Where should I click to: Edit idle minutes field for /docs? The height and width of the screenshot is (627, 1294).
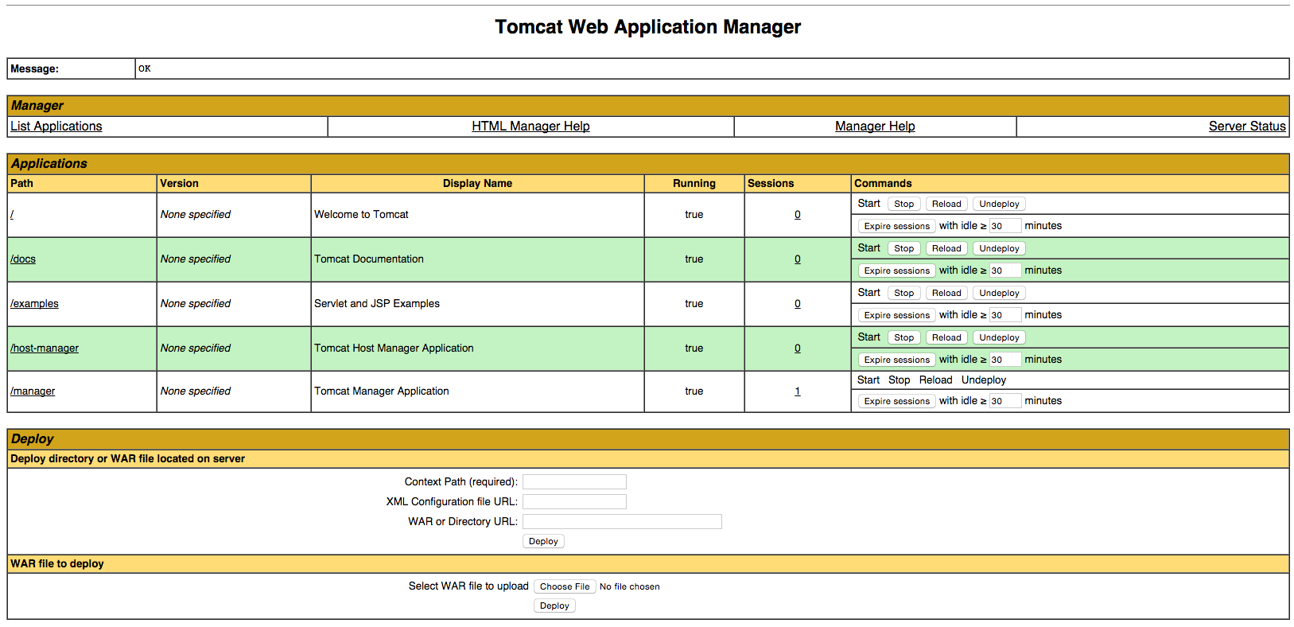click(1005, 271)
